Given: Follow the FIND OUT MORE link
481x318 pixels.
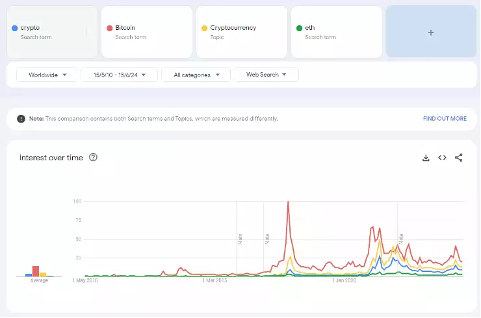Looking at the screenshot, I should pyautogui.click(x=445, y=119).
